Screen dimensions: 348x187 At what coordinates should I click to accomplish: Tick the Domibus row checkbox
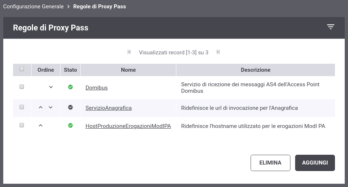click(22, 87)
